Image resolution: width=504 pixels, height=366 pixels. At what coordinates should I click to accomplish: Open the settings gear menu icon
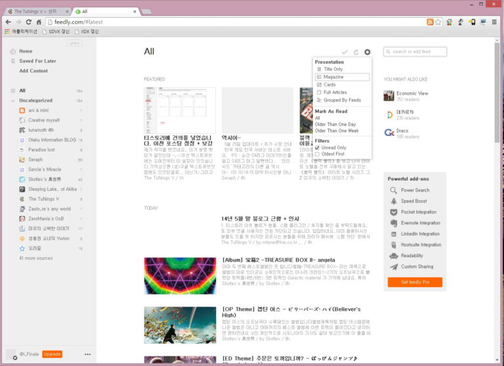pyautogui.click(x=367, y=52)
